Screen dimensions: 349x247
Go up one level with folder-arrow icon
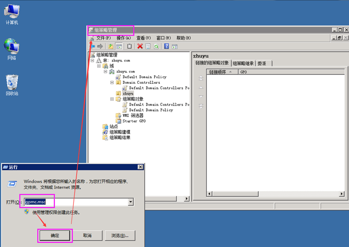tap(111, 46)
